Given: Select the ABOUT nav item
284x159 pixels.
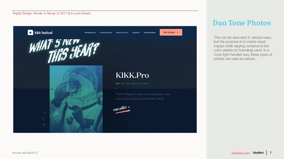Looking at the screenshot, I should coord(136,33).
